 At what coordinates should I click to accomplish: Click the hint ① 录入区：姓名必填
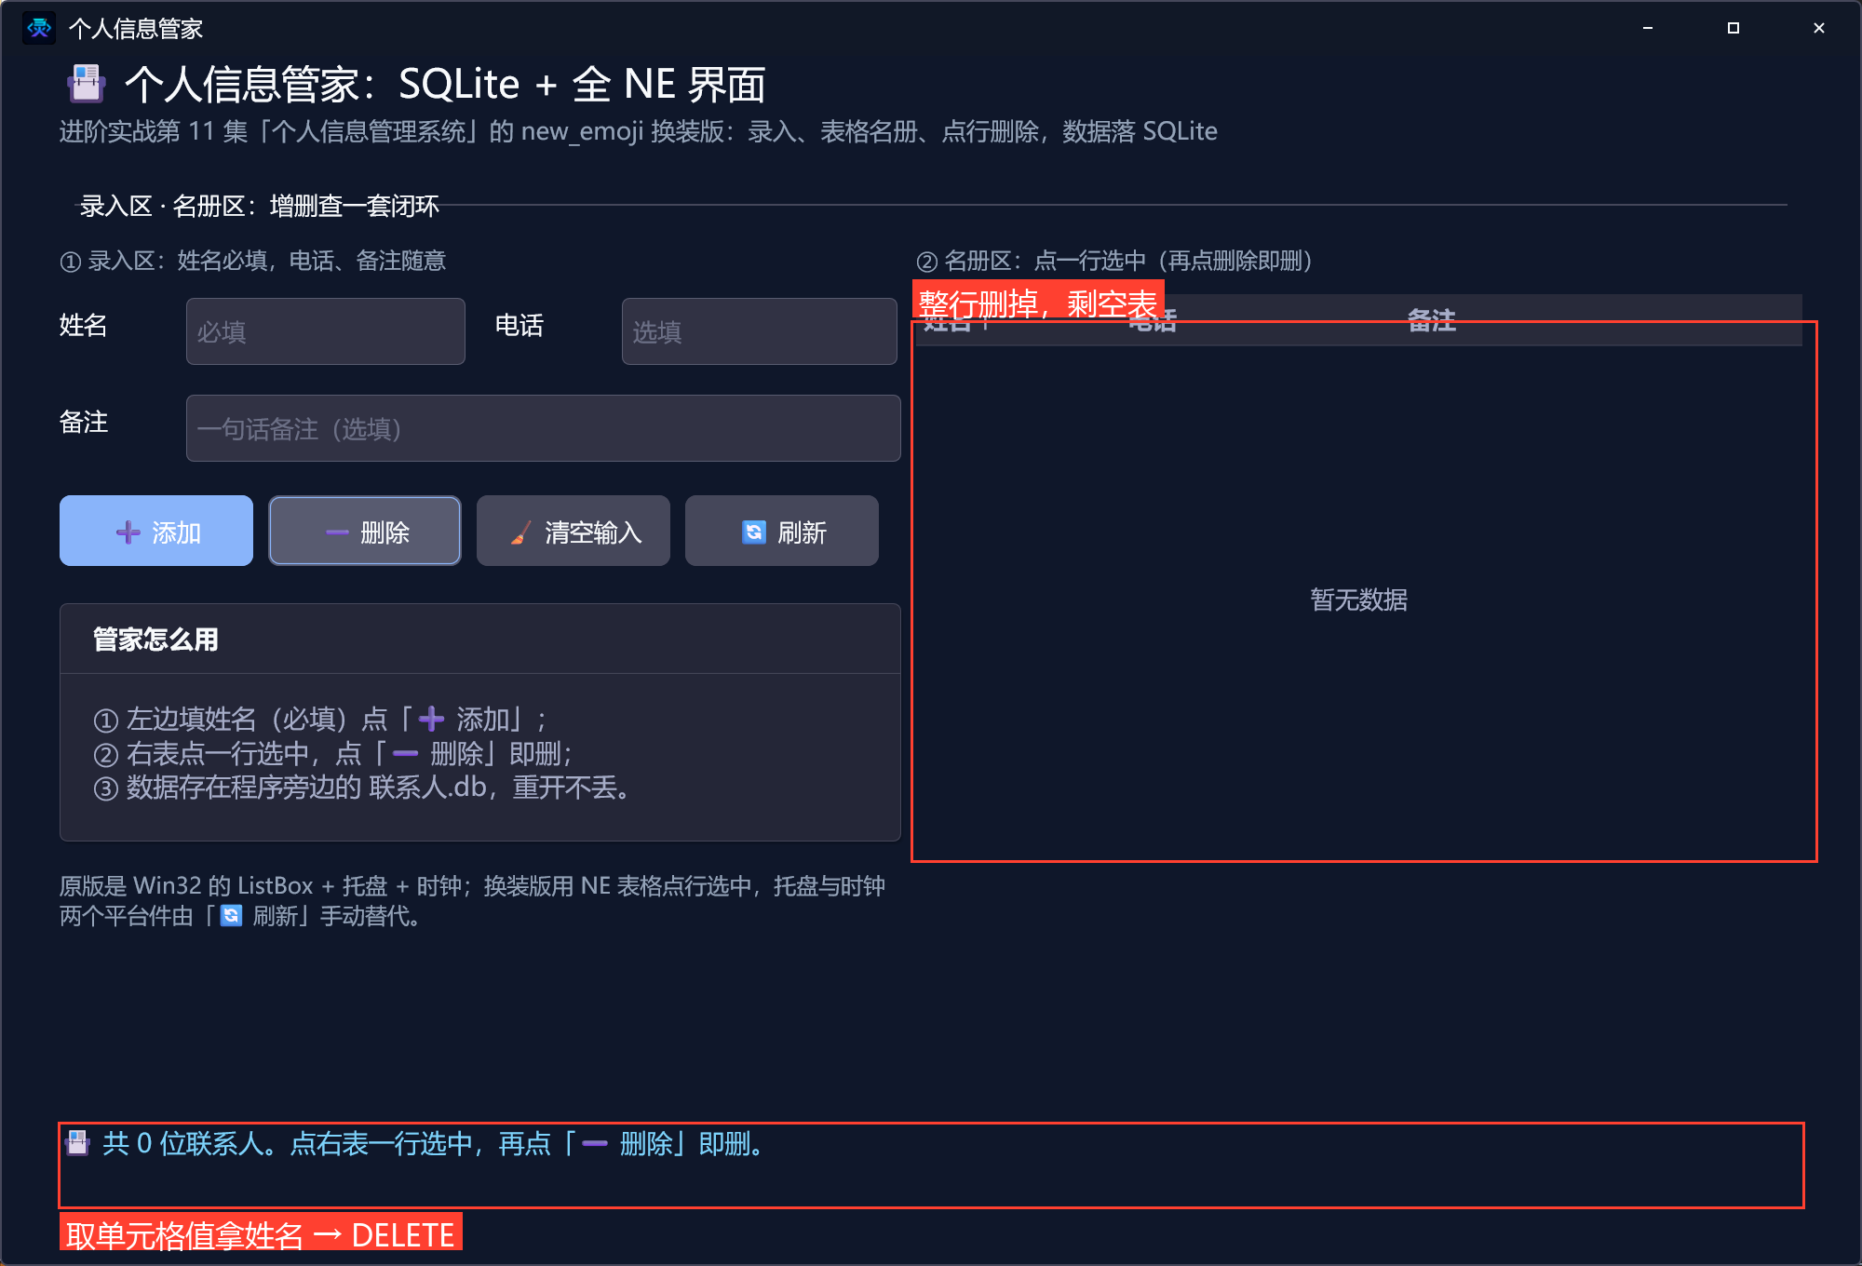tap(253, 261)
